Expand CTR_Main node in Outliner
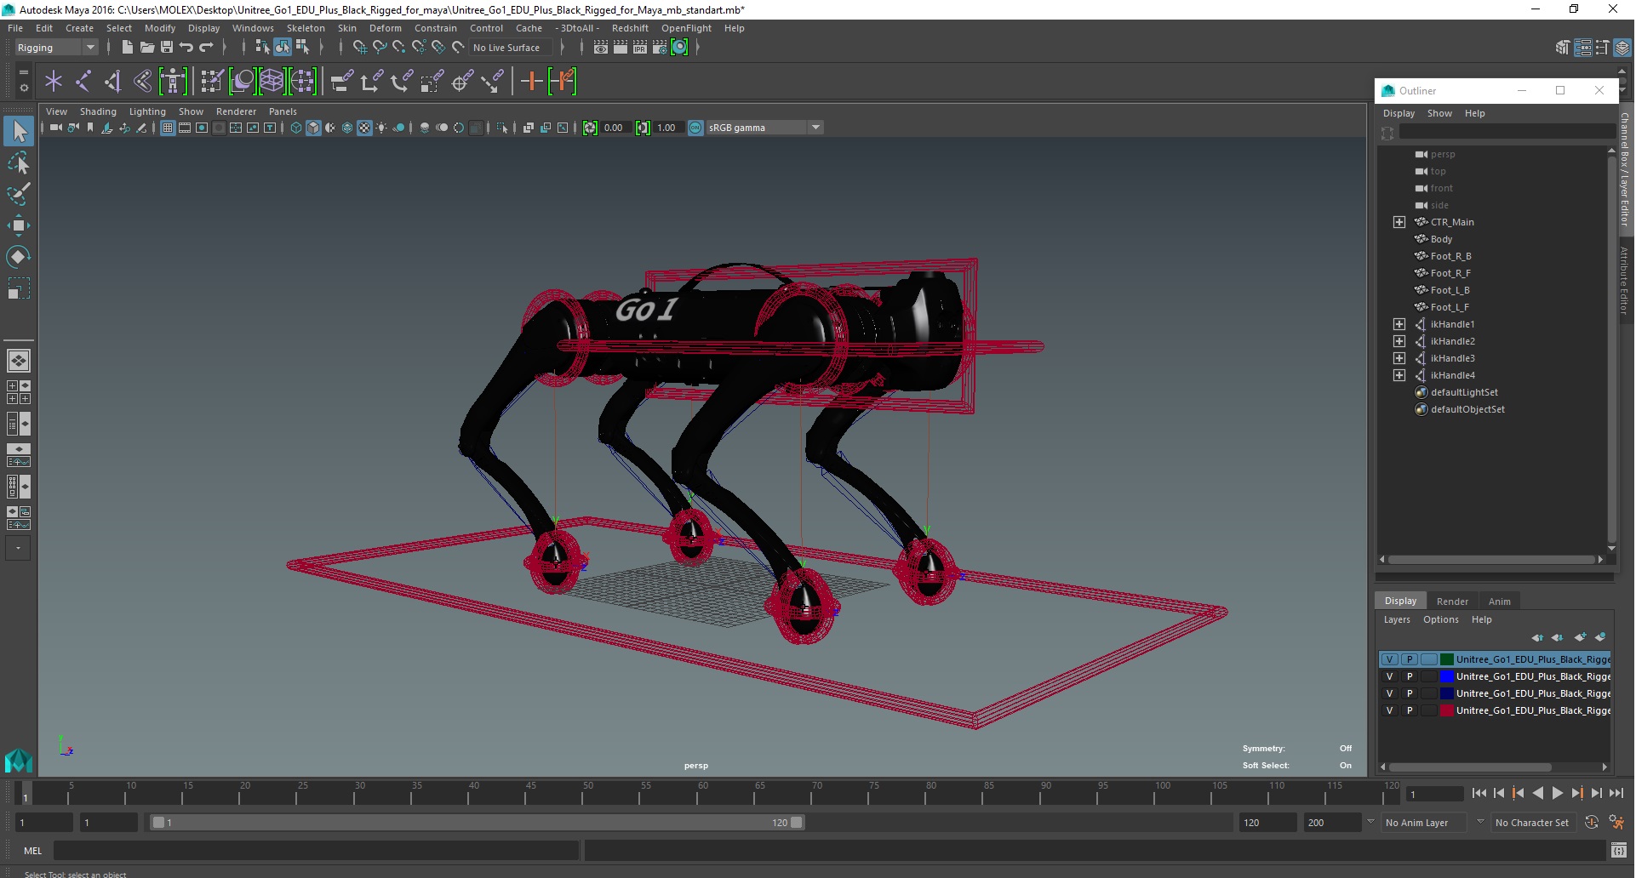The image size is (1636, 878). pyautogui.click(x=1399, y=222)
